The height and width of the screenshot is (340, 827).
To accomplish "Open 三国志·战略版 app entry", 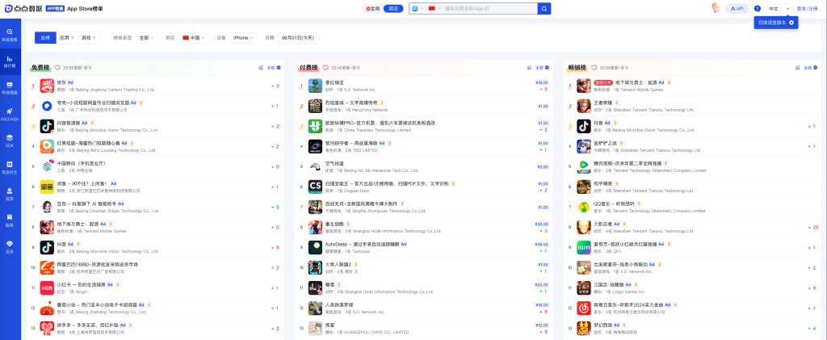I will [692, 288].
